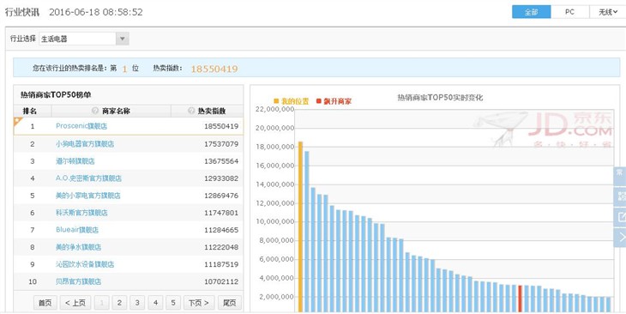626x314 pixels.
Task: Open 道尔顿旗舰店 merchant link
Action: tap(75, 161)
